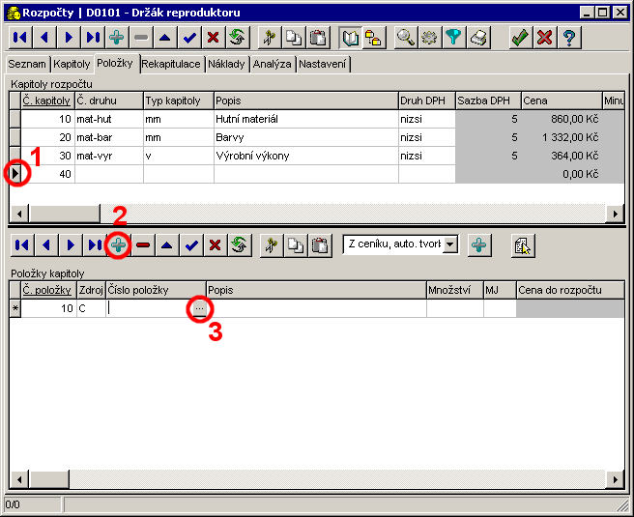The height and width of the screenshot is (517, 634).
Task: Click ellipsis button in Číslo položky cell
Action: click(198, 308)
